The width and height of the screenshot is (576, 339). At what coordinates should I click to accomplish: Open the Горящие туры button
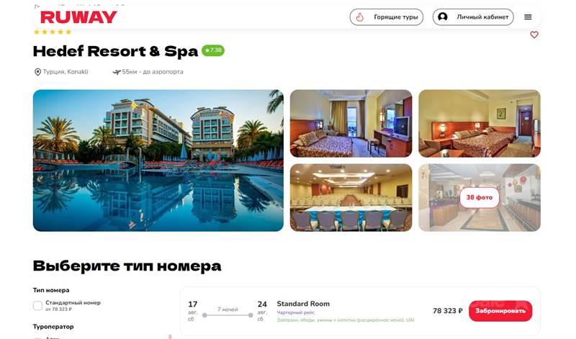click(387, 17)
